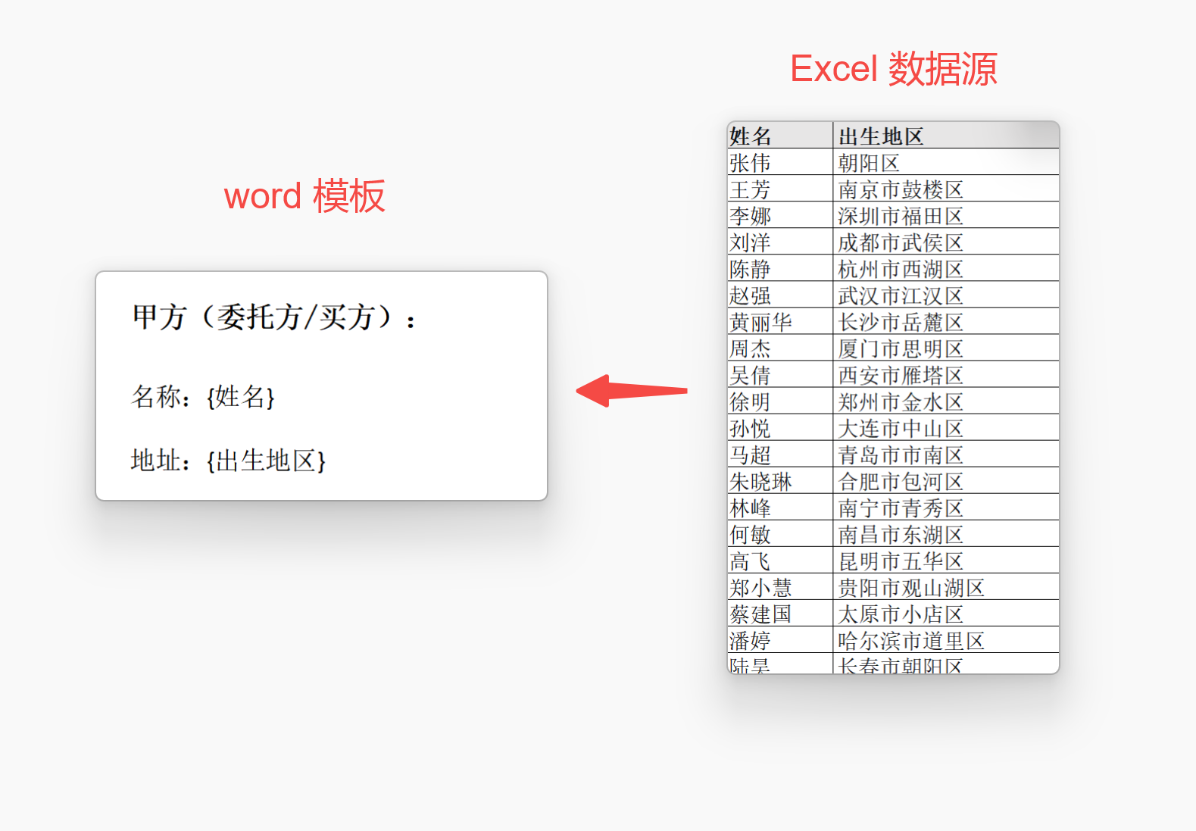
Task: Click the "Excel 数据源" red title
Action: [x=893, y=70]
